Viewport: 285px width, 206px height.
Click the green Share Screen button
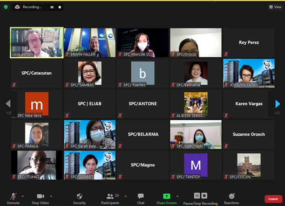pyautogui.click(x=167, y=199)
